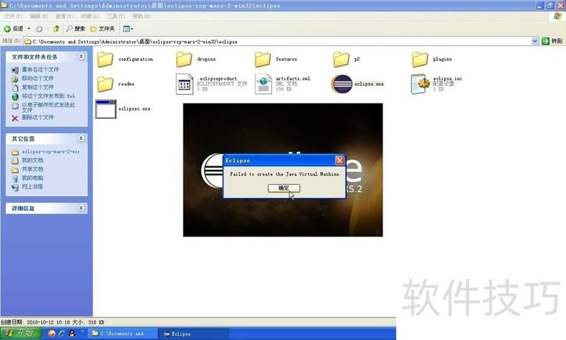Launch the QQ penguin quick launch icon
The width and height of the screenshot is (566, 340).
[x=72, y=334]
